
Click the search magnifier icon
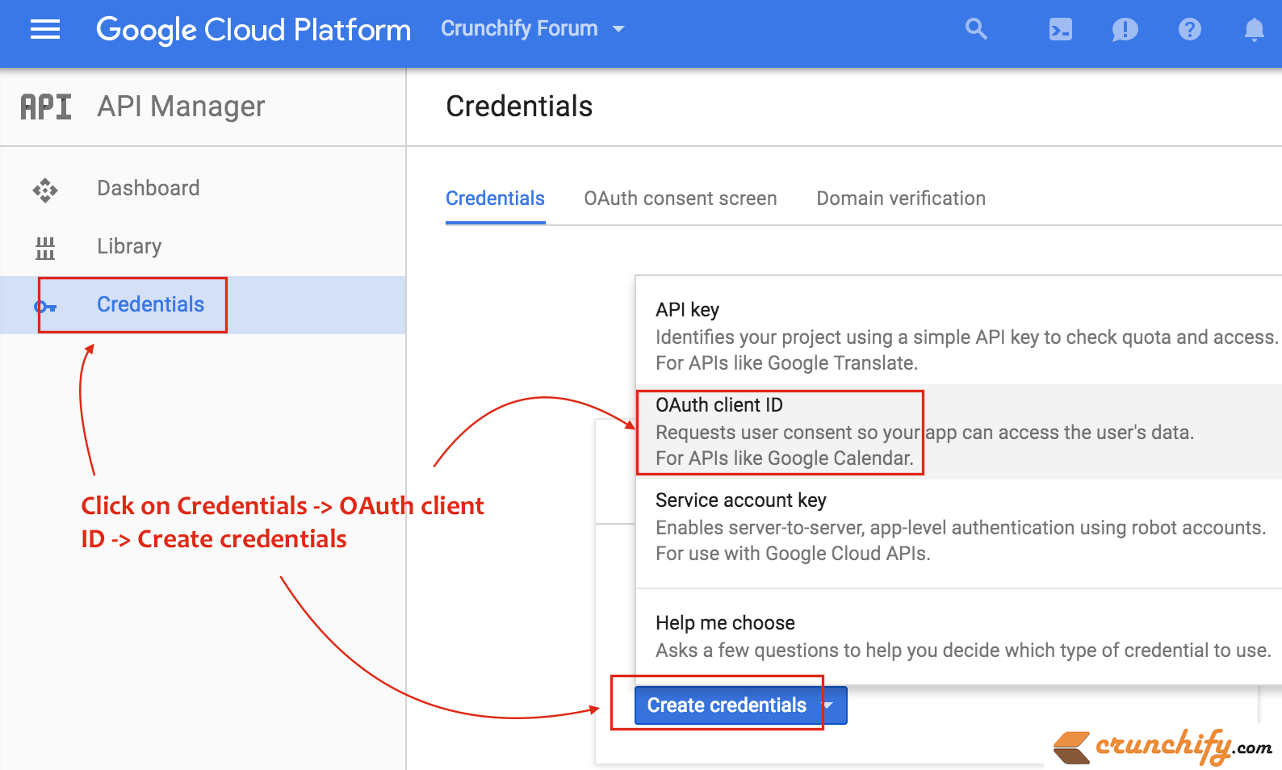click(976, 29)
